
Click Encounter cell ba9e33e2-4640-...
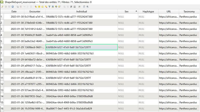[35, 41]
